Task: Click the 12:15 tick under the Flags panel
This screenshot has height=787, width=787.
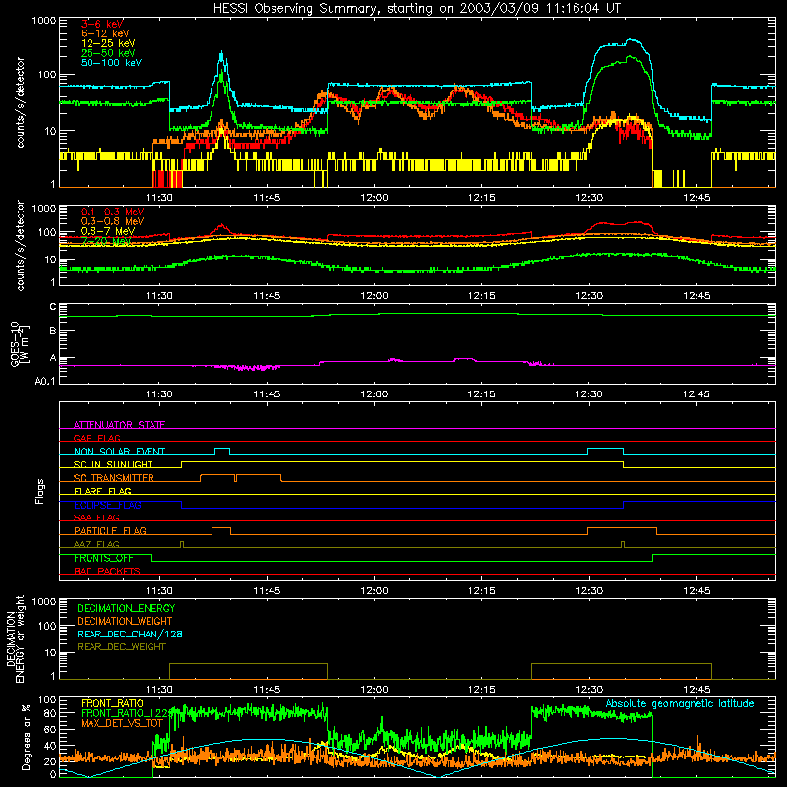Action: (x=481, y=591)
